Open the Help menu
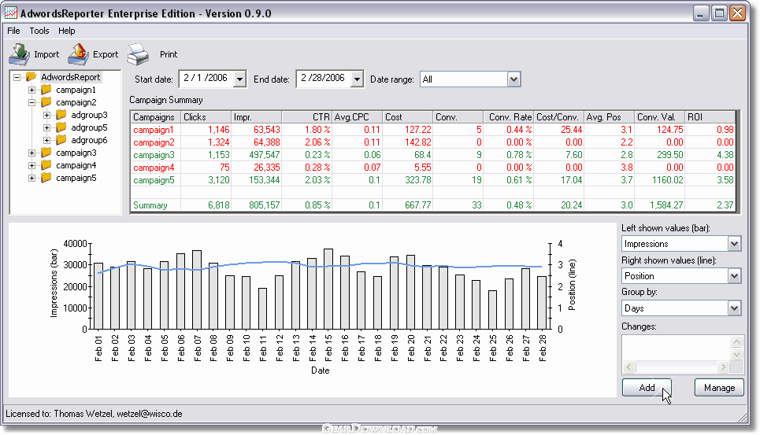The image size is (760, 435). pos(67,31)
